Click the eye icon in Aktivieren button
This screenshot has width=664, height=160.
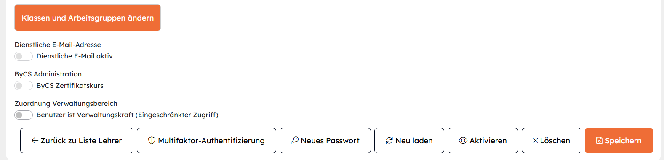coord(463,141)
